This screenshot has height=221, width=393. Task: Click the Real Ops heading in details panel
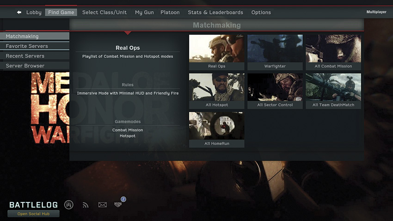128,48
